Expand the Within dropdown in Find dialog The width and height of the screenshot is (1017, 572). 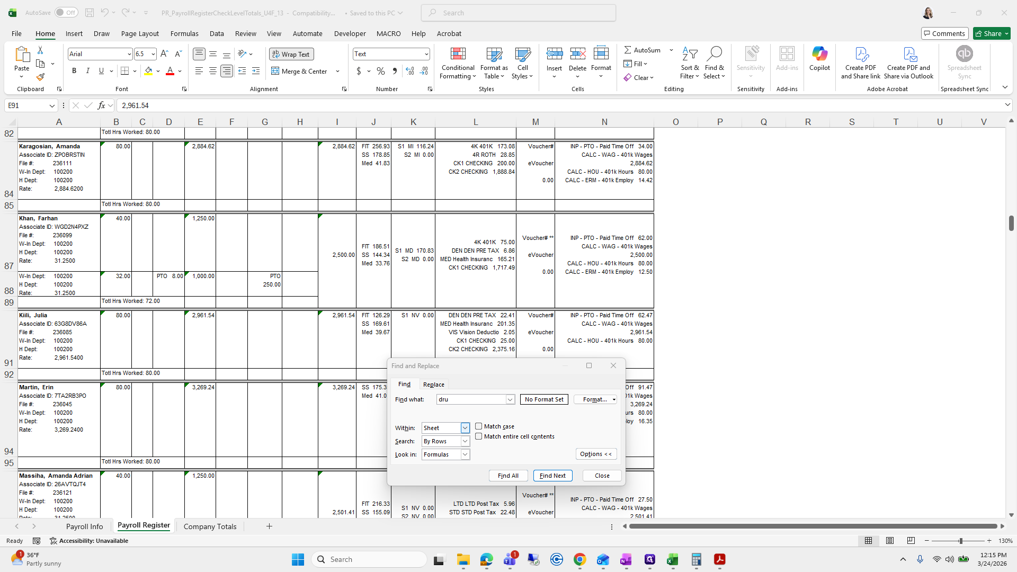[x=465, y=428]
